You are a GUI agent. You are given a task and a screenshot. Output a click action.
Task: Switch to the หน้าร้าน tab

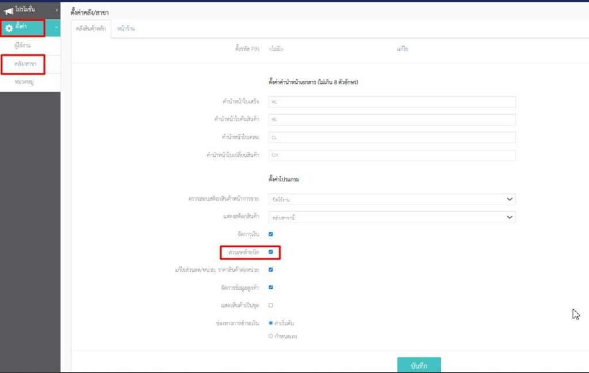tap(125, 29)
